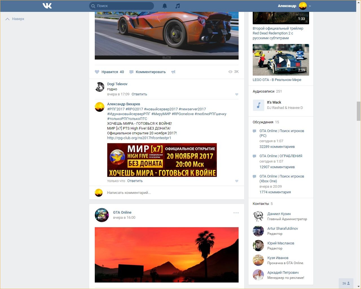Open the Обсуждения section header
Image resolution: width=361 pixels, height=289 pixels.
(263, 122)
